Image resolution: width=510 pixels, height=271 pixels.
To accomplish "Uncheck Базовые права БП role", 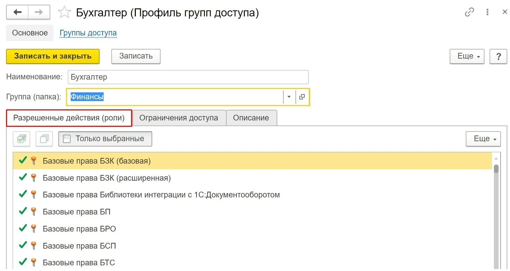I will 23,211.
